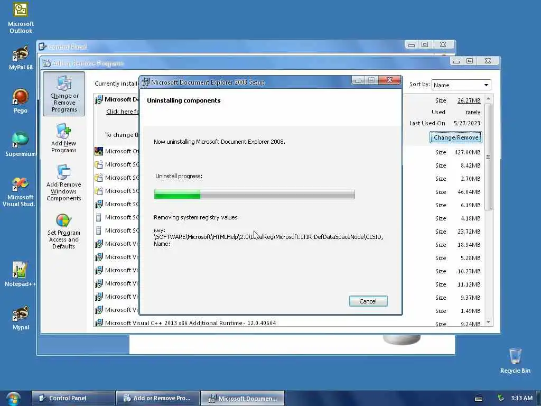Click programs list scrollbar thumb
The height and width of the screenshot is (406, 541).
point(488,157)
